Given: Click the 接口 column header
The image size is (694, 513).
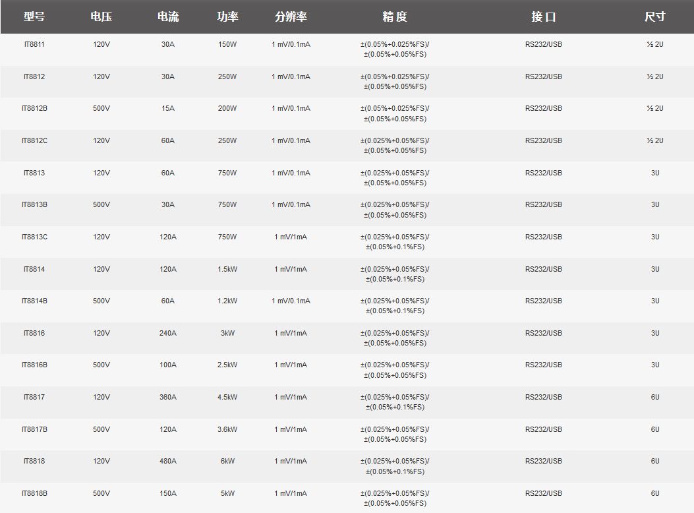Looking at the screenshot, I should tap(544, 16).
